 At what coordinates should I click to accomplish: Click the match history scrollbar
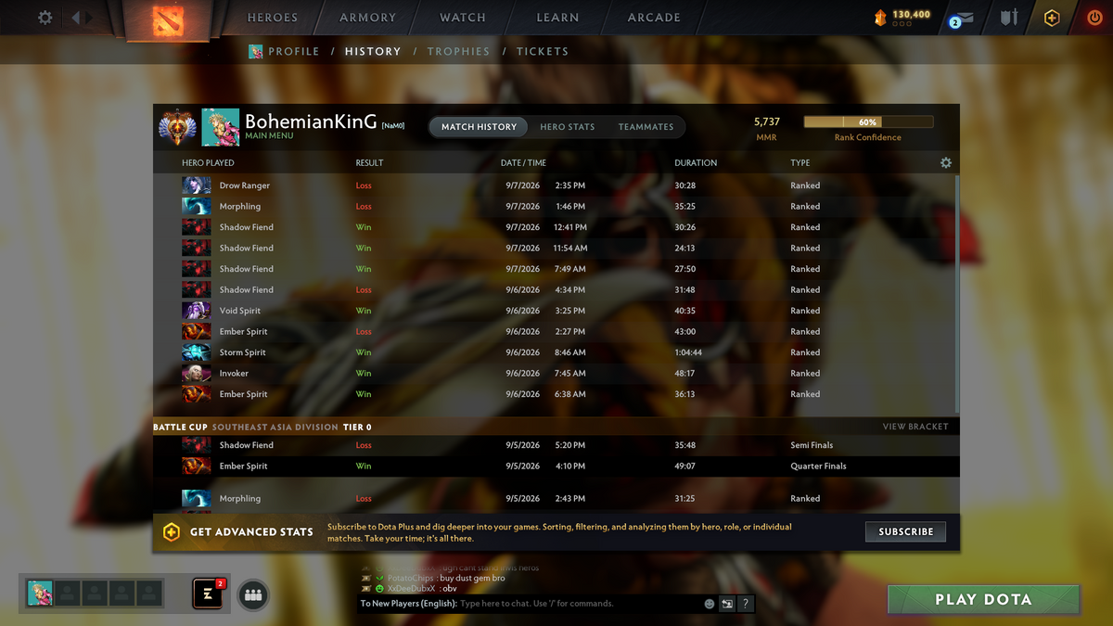point(955,292)
